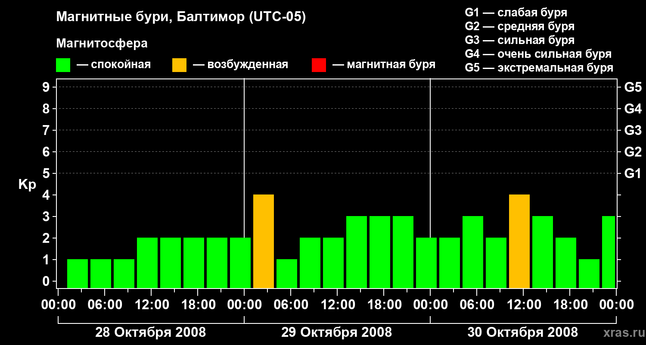Click the 'Магнитосфера' heading
The height and width of the screenshot is (345, 646).
[x=102, y=44]
